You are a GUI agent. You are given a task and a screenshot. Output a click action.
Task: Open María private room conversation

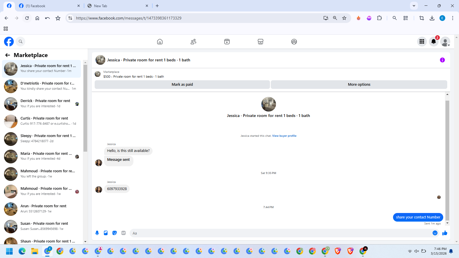[x=42, y=157]
